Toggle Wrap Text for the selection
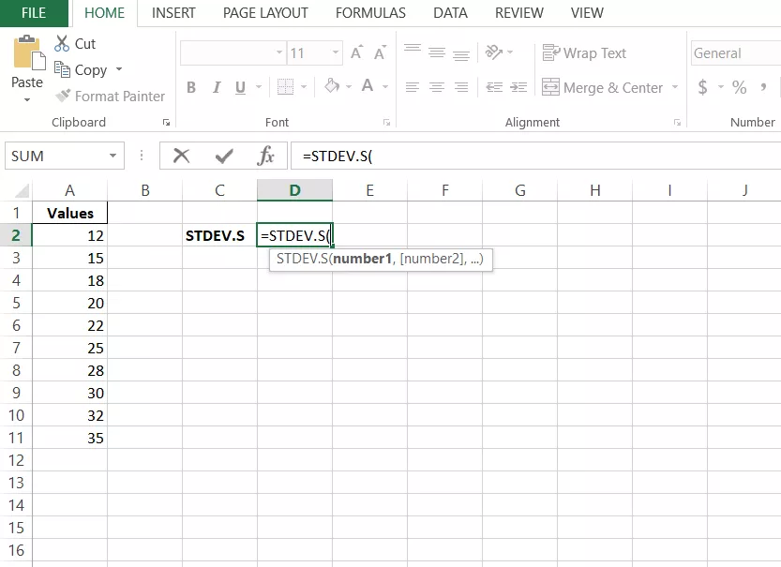Screen dimensions: 781x567 pos(584,52)
